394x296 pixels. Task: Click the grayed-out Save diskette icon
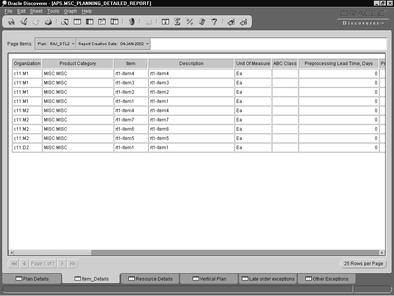(x=36, y=22)
